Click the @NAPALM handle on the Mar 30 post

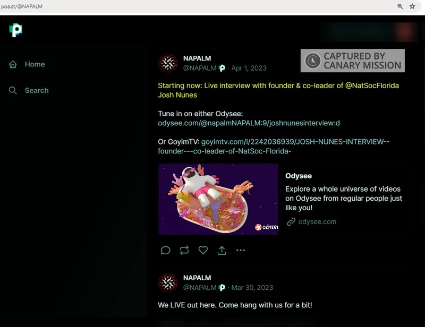tap(200, 287)
